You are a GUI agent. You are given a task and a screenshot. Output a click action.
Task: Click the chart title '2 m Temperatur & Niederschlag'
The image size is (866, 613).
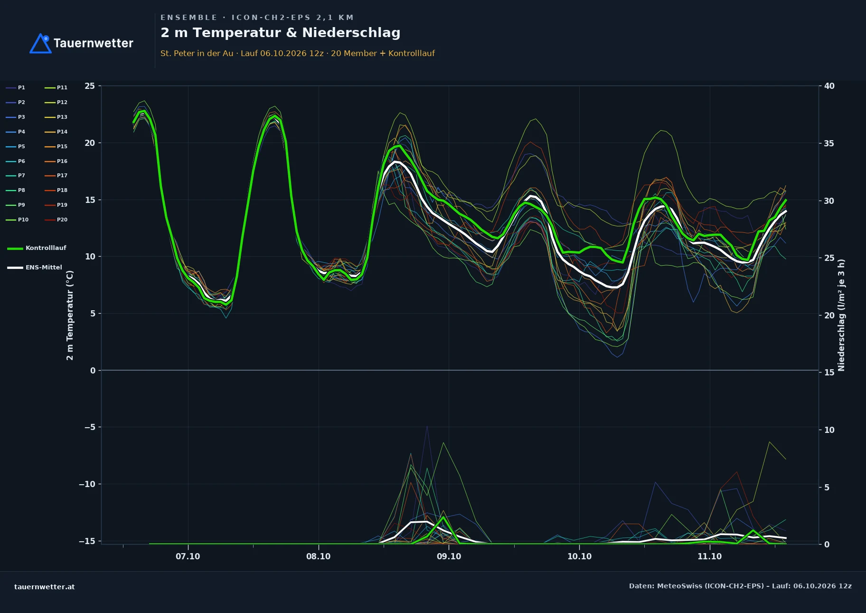[280, 33]
